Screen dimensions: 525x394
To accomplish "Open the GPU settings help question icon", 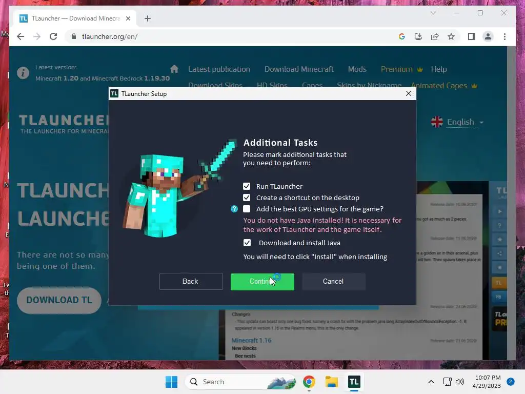I will [x=234, y=209].
